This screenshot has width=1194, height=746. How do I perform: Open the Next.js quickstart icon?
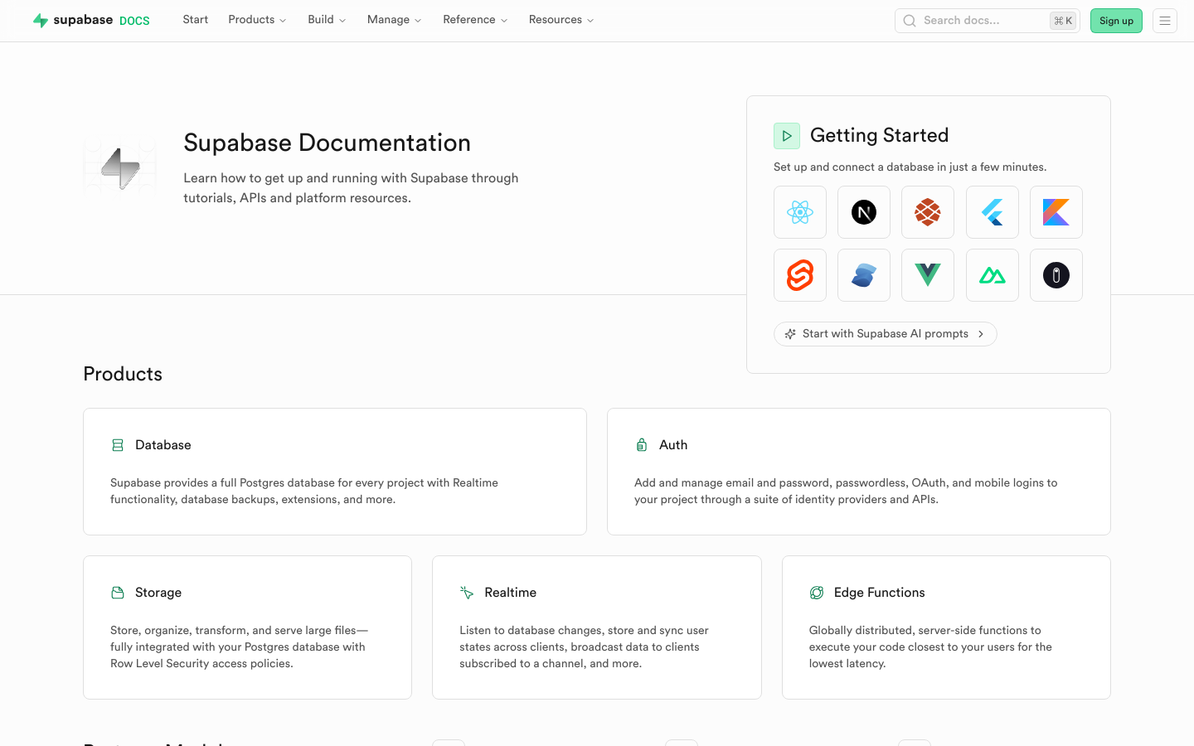coord(863,212)
